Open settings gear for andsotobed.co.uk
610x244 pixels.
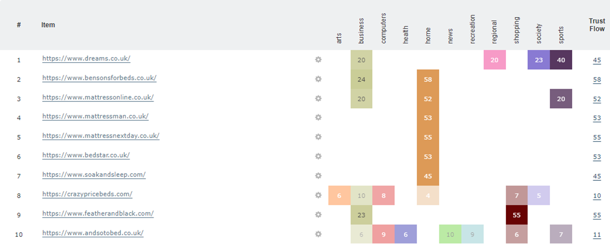(x=319, y=234)
